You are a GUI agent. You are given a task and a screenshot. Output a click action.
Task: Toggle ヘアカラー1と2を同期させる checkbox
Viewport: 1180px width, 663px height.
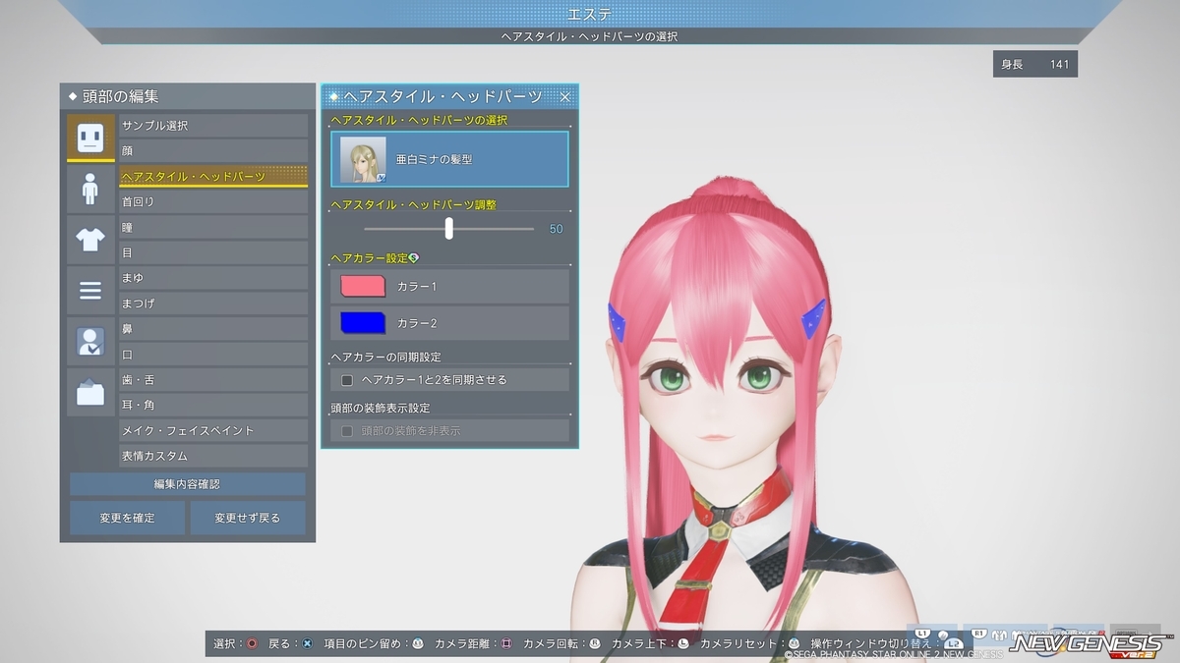point(347,379)
